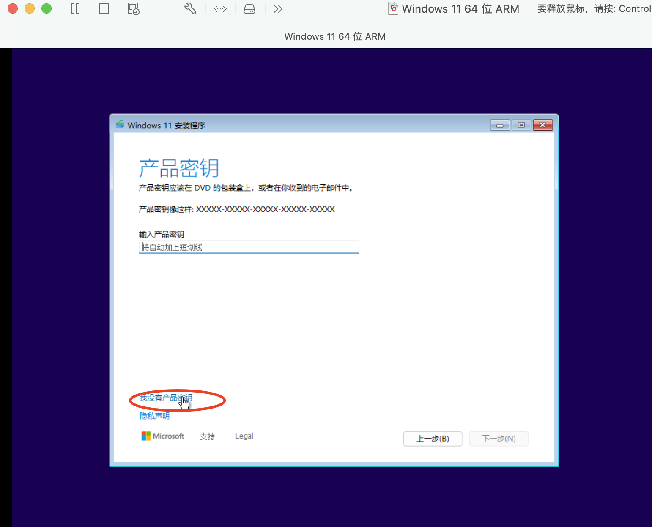Viewport: 652px width, 527px height.
Task: Minimize the Windows 11 setup dialog
Action: pos(500,125)
